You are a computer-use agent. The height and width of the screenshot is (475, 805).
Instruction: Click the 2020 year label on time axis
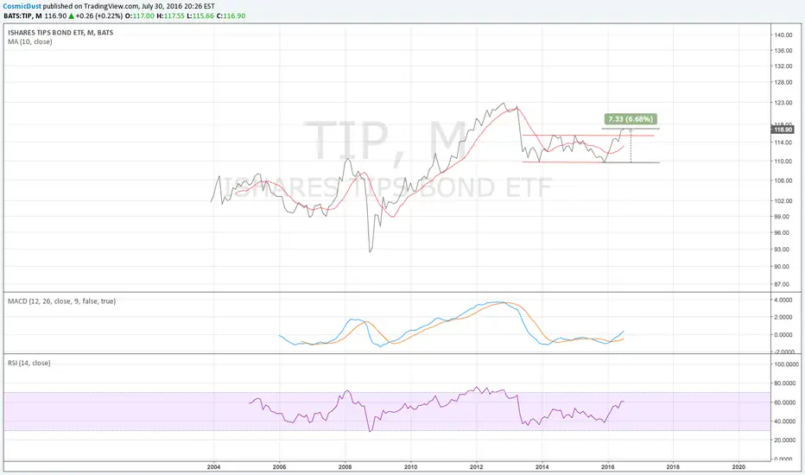[x=738, y=466]
